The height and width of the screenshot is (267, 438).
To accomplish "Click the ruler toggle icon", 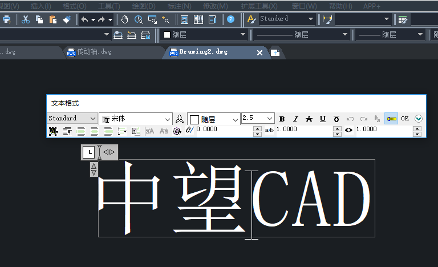I will tap(391, 119).
